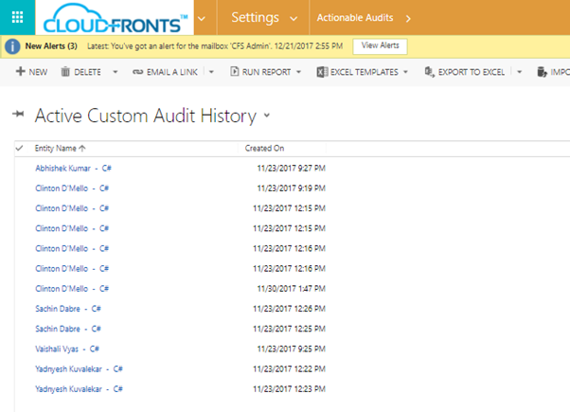Expand the chevron after Actionable Audits
Screen dimensions: 570x412
click(x=408, y=19)
